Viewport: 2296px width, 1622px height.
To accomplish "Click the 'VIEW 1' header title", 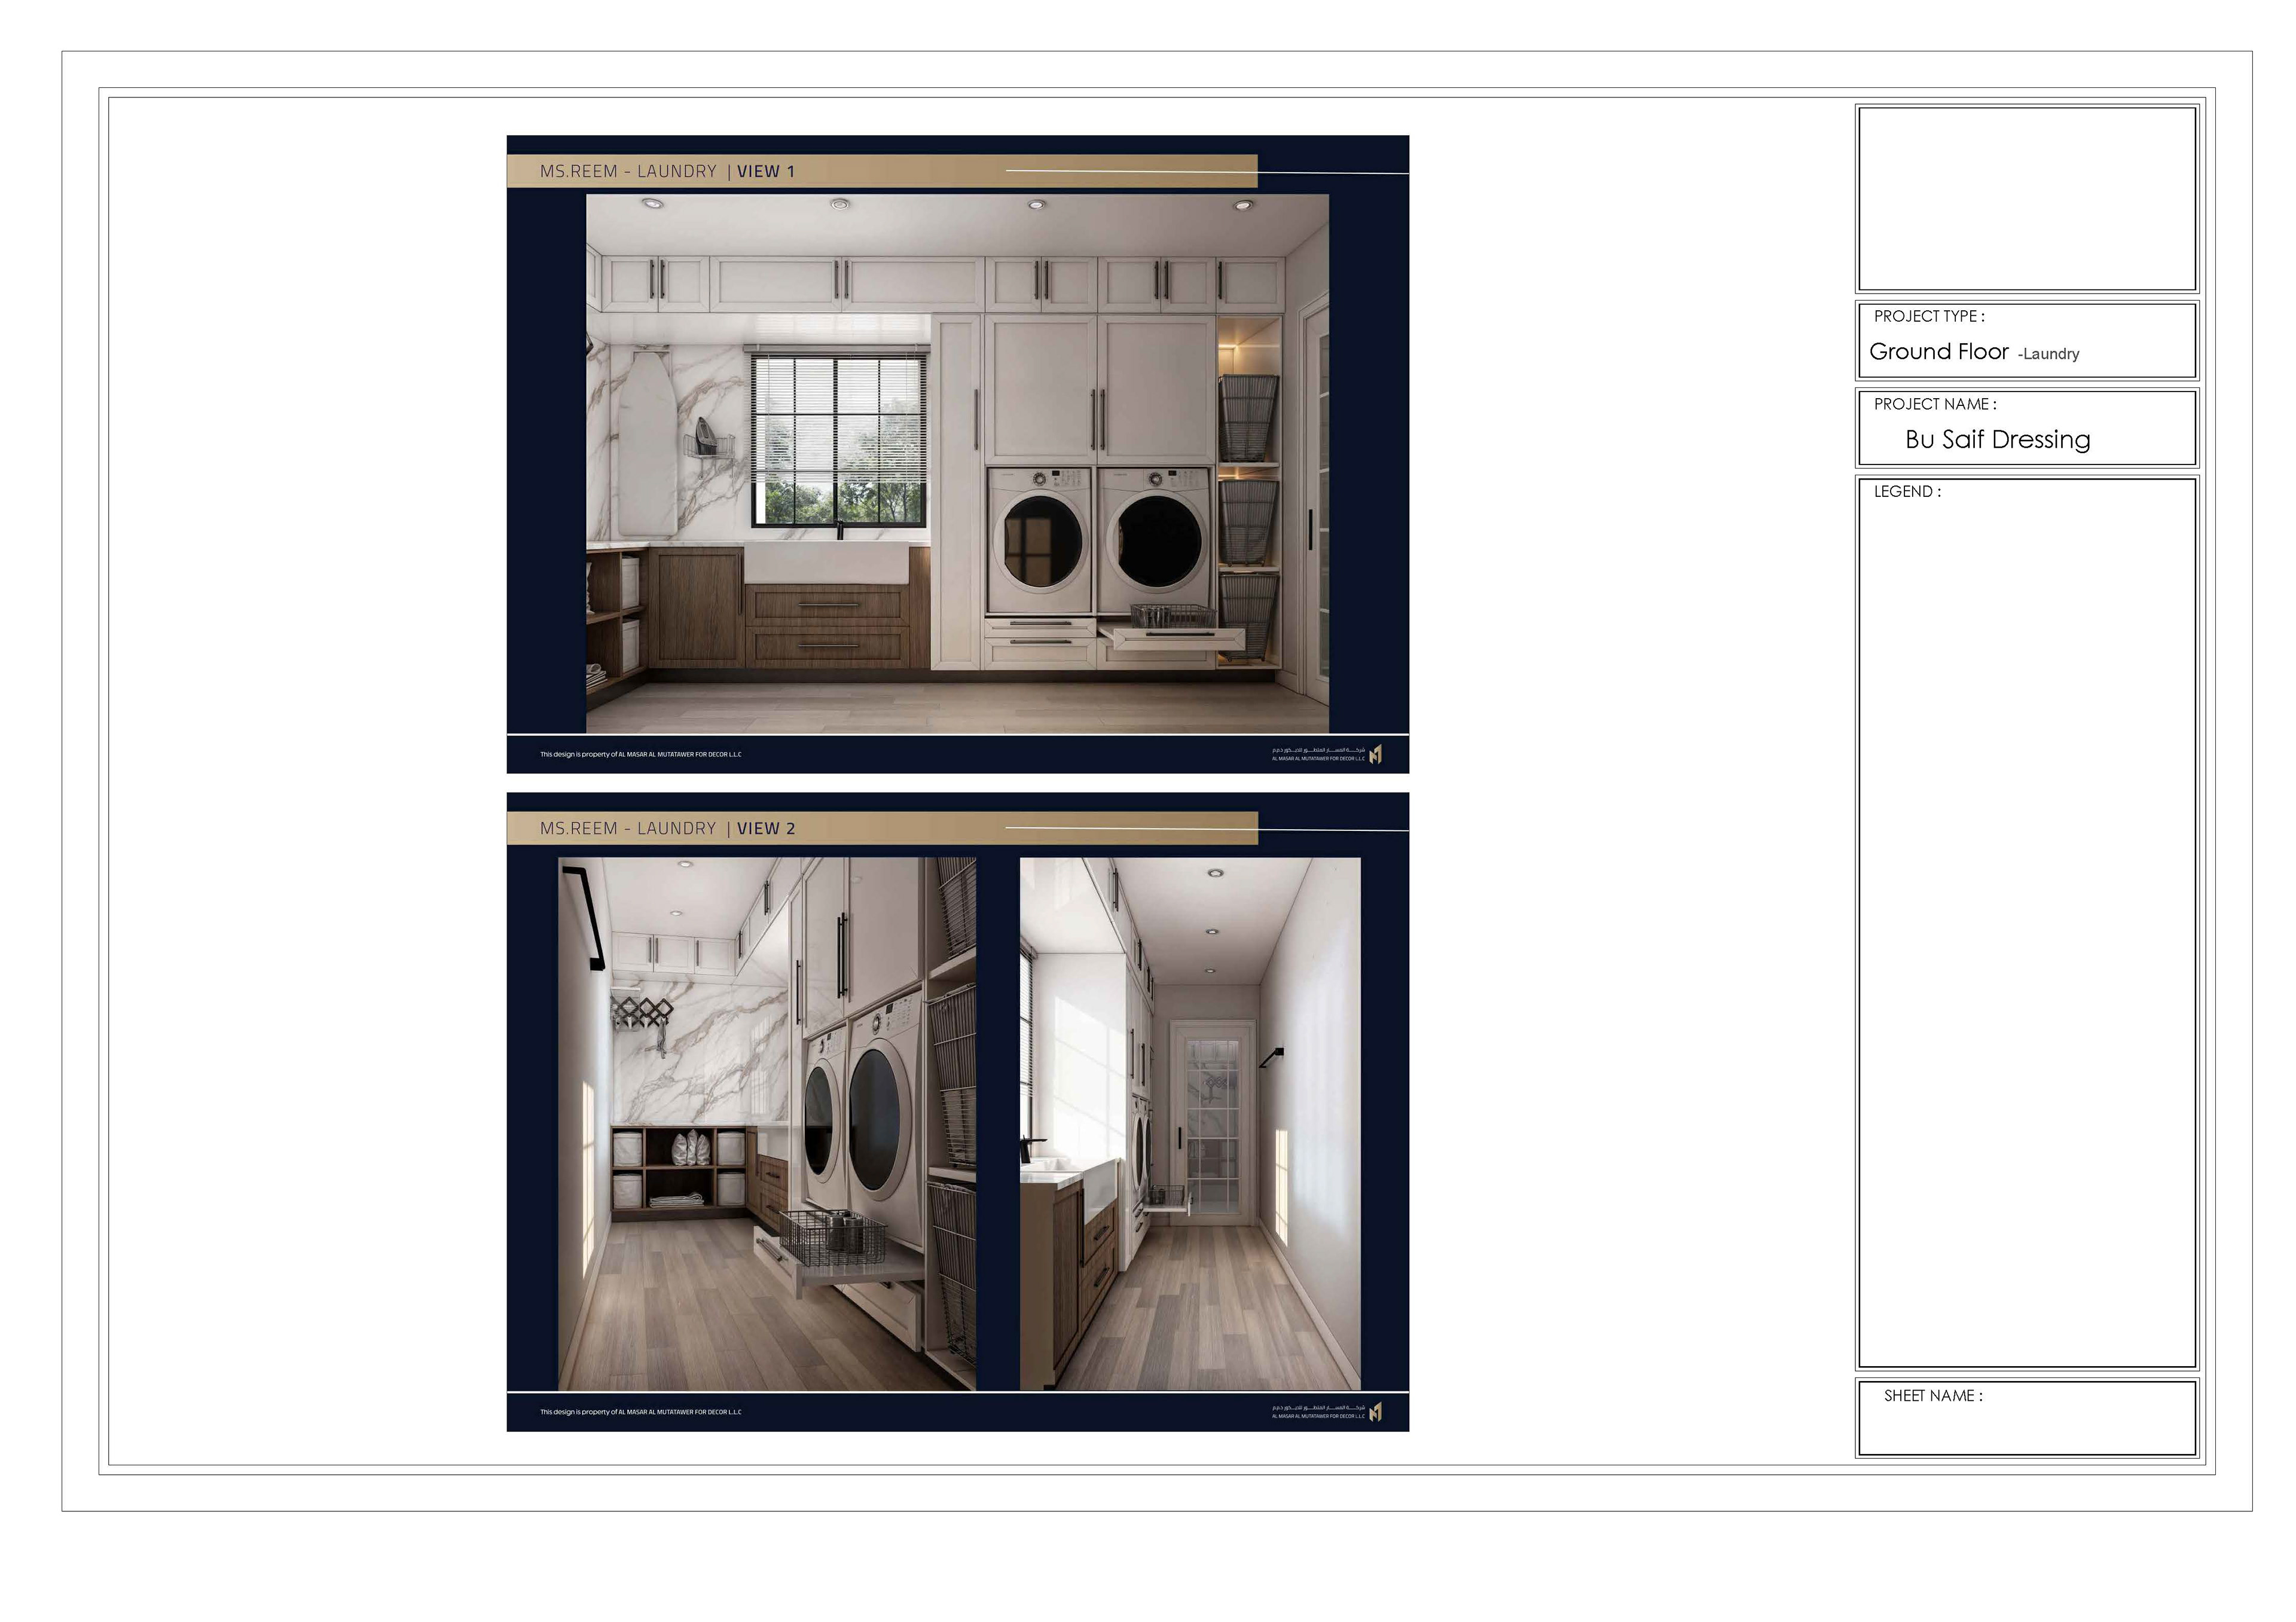I will click(x=765, y=171).
